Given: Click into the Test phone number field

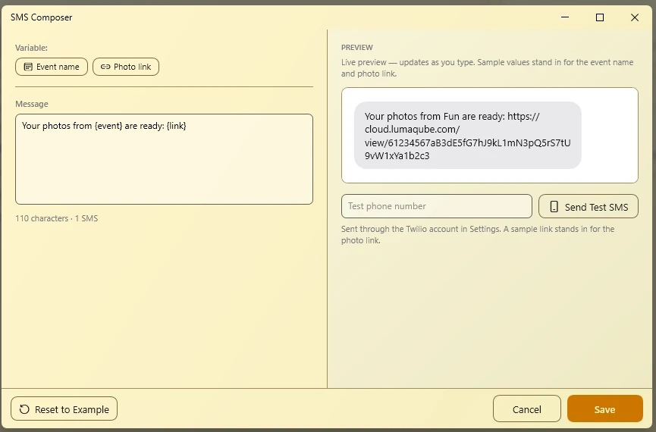Looking at the screenshot, I should (437, 206).
